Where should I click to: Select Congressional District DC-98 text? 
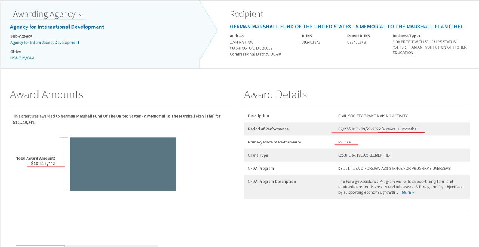tap(255, 54)
